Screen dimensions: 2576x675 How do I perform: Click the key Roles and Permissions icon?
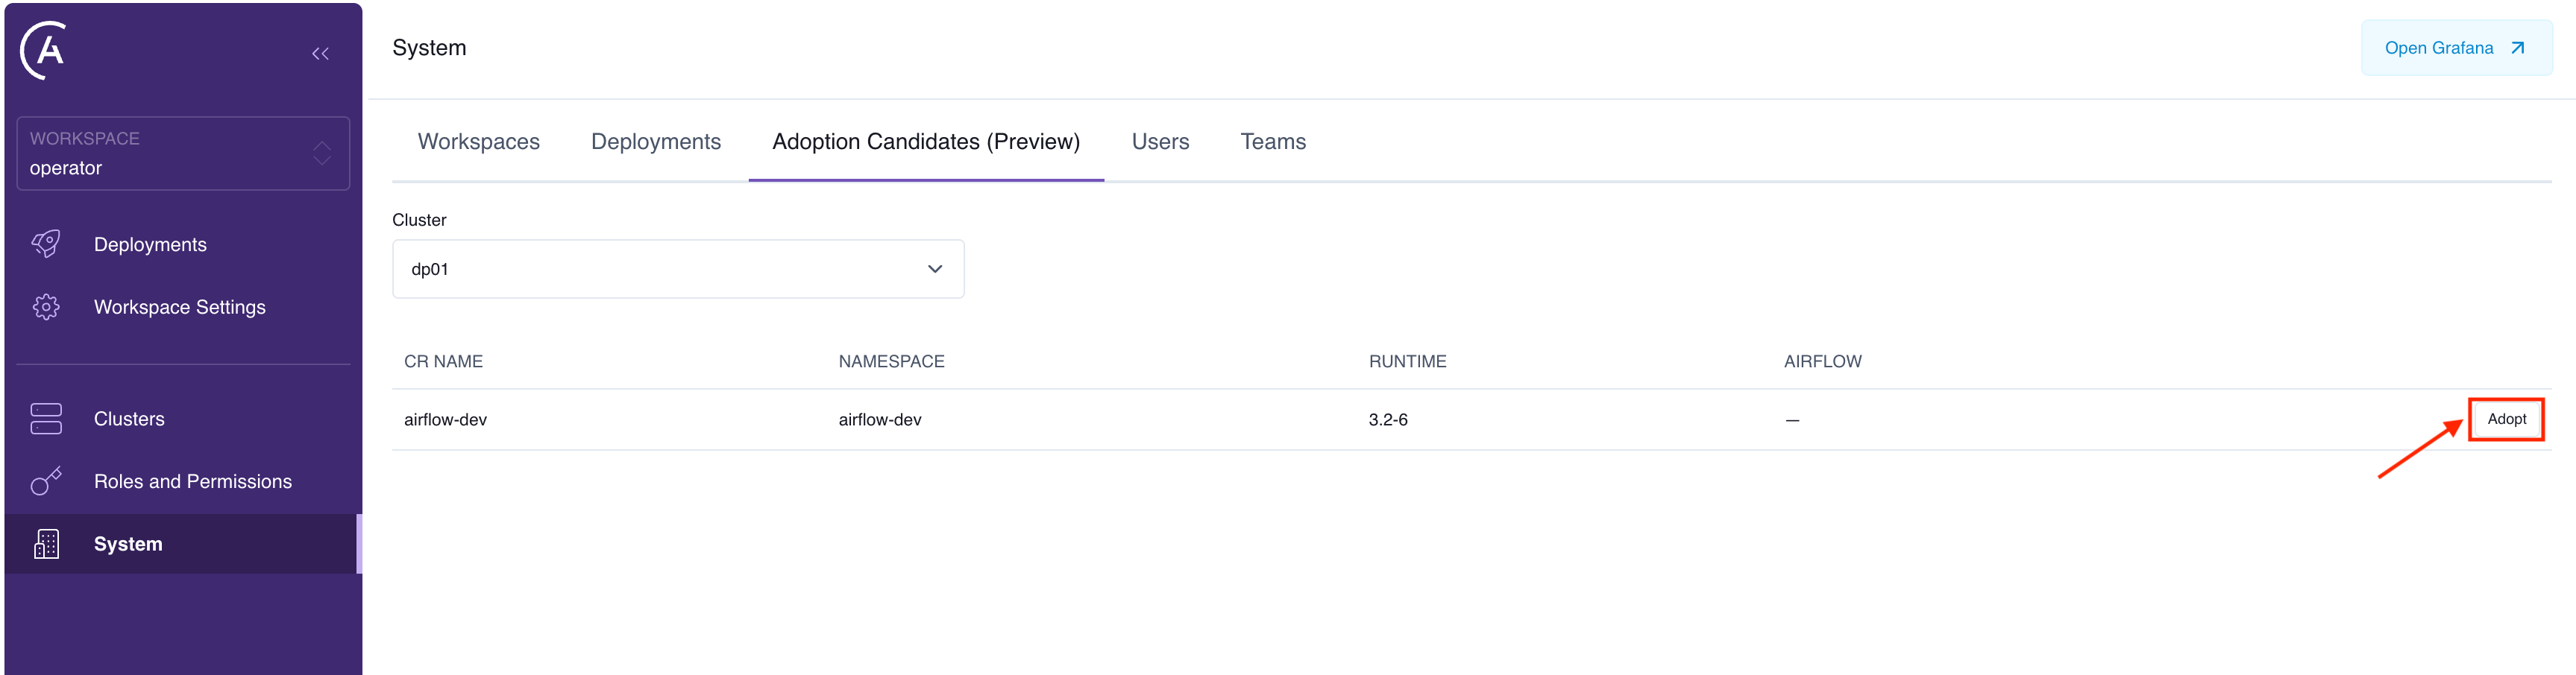46,481
